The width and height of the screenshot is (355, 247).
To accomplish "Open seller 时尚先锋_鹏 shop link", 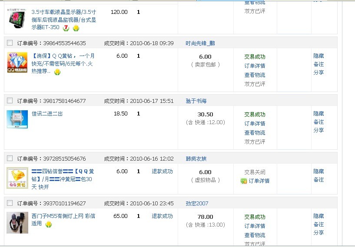I will (x=200, y=43).
